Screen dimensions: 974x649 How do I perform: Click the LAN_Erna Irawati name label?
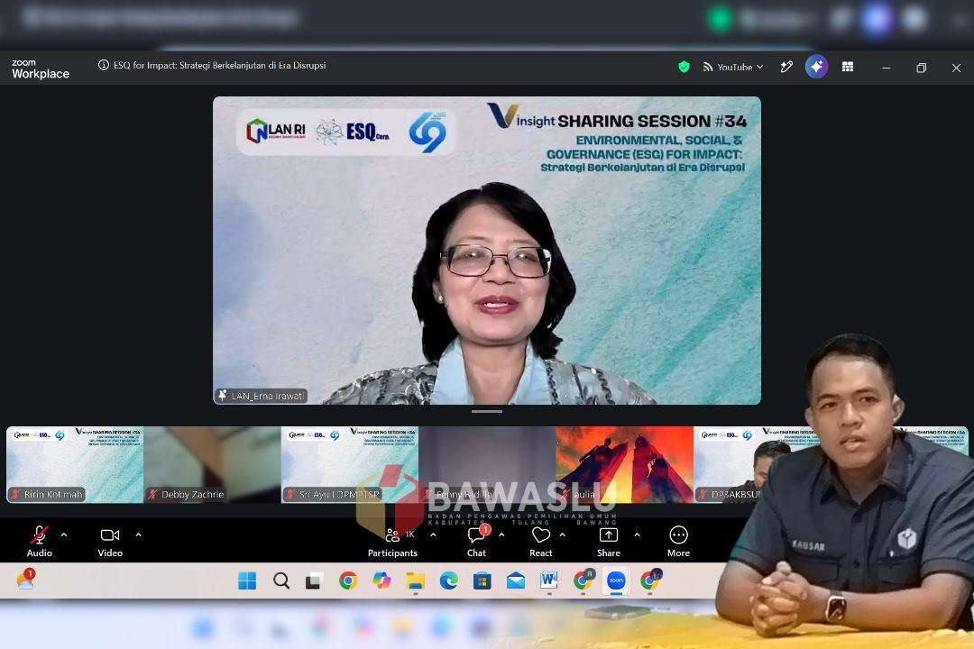coord(262,396)
